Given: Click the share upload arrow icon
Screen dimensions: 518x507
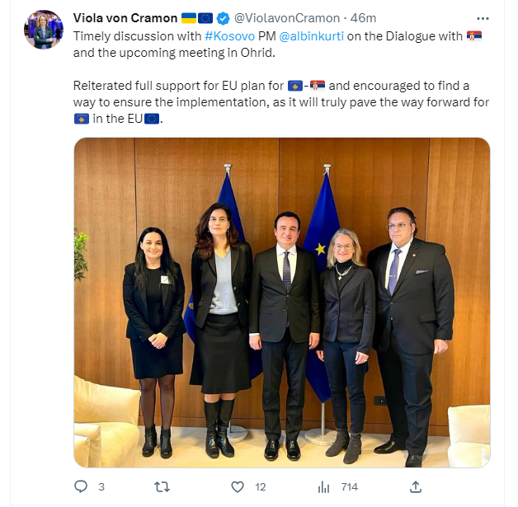Looking at the screenshot, I should tap(416, 486).
